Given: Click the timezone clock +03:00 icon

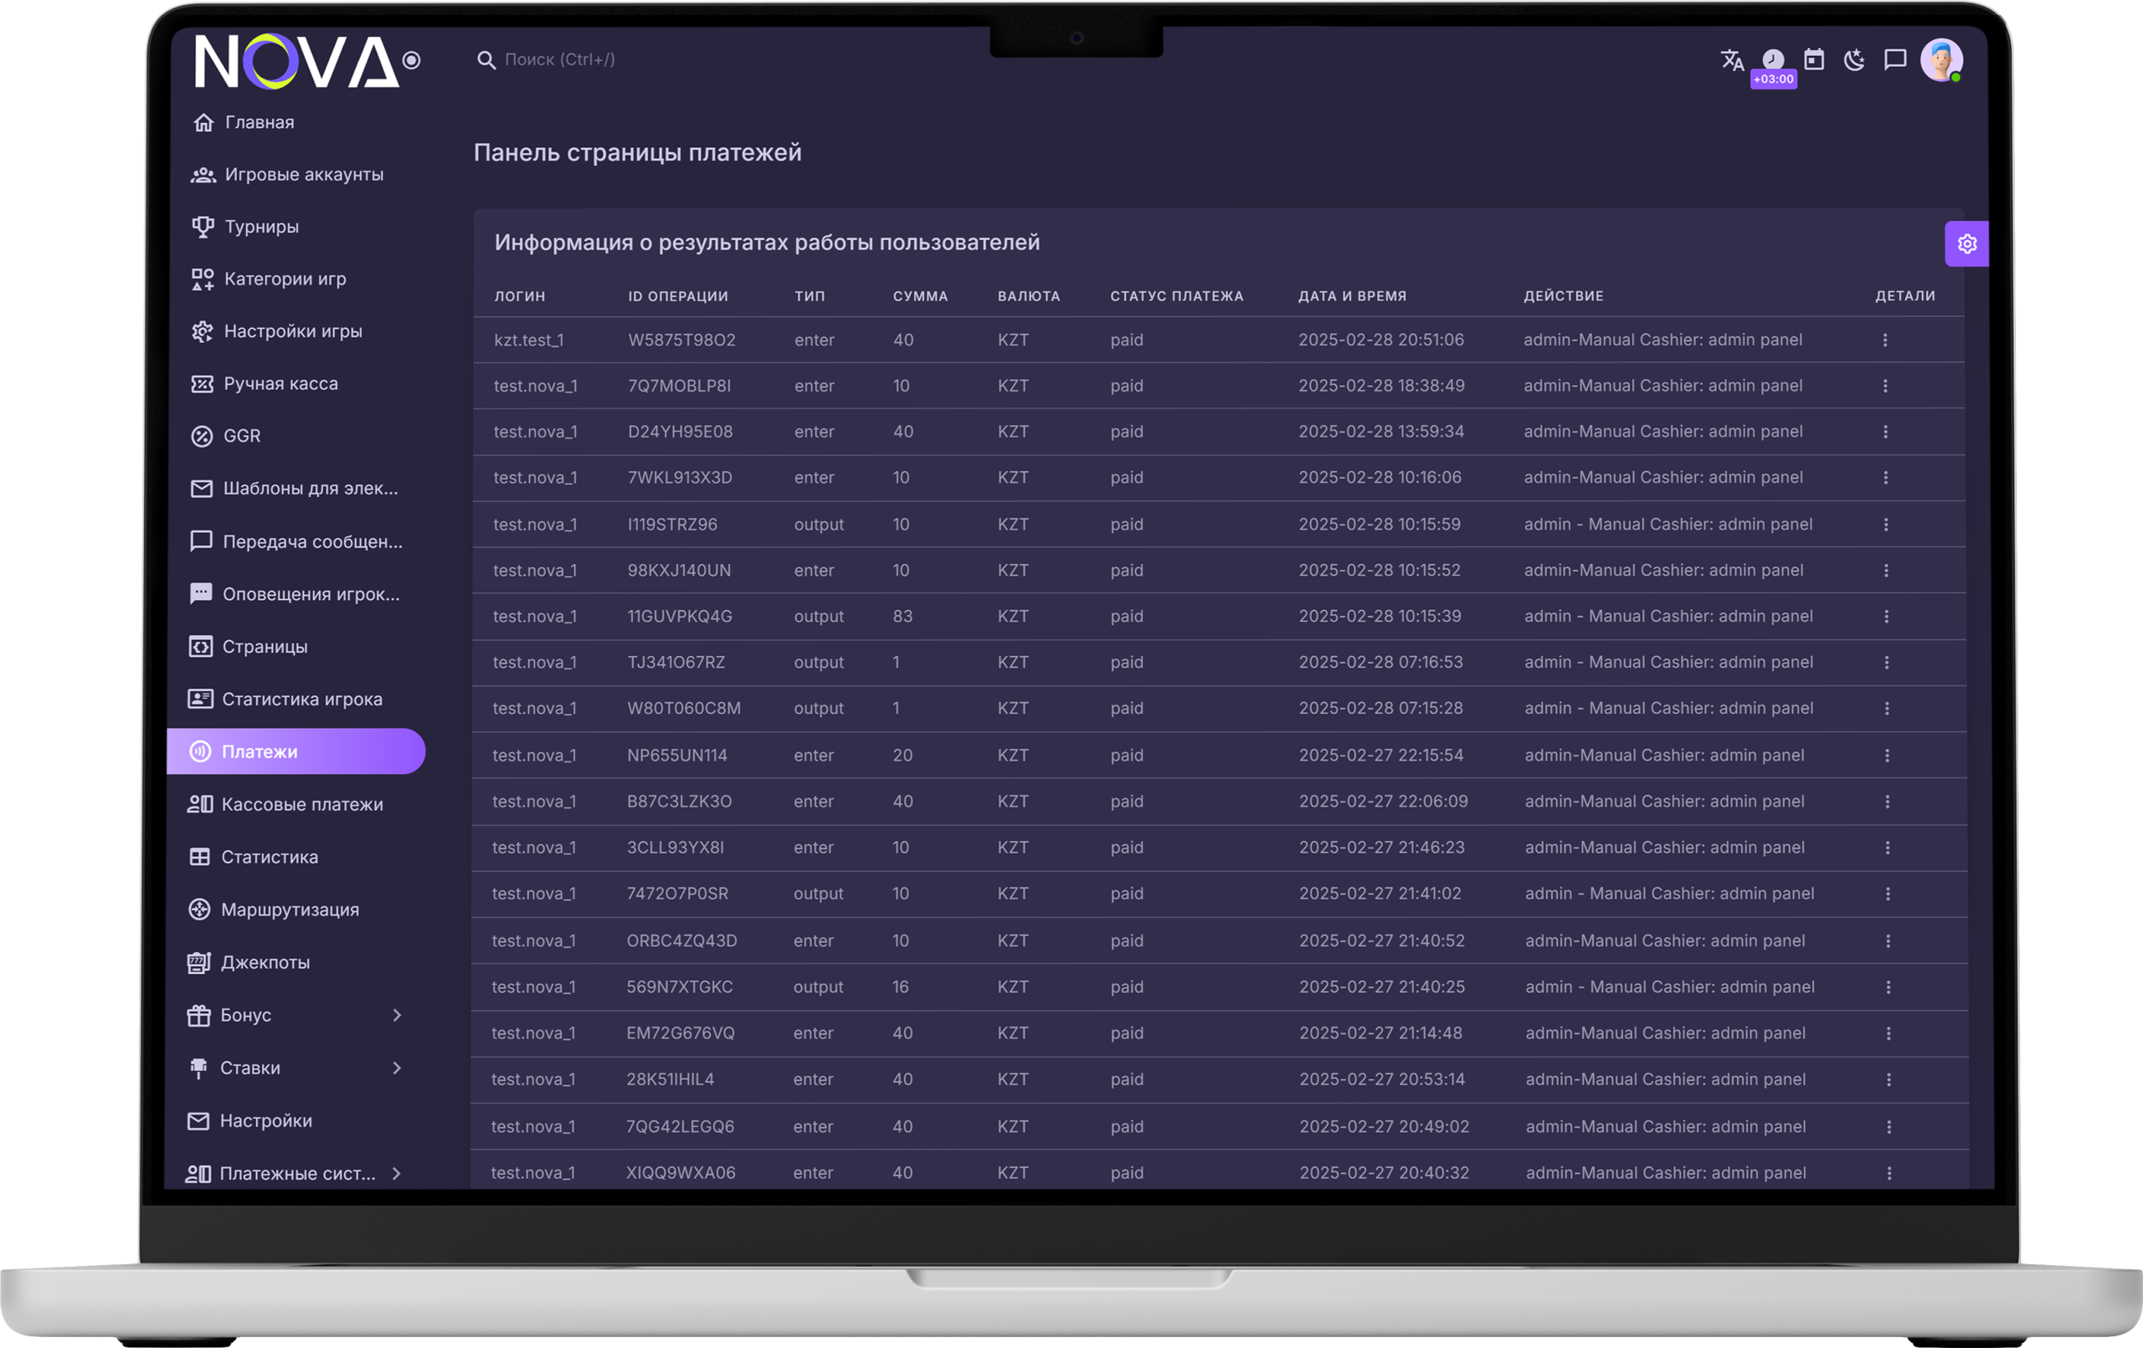Looking at the screenshot, I should pos(1773,60).
